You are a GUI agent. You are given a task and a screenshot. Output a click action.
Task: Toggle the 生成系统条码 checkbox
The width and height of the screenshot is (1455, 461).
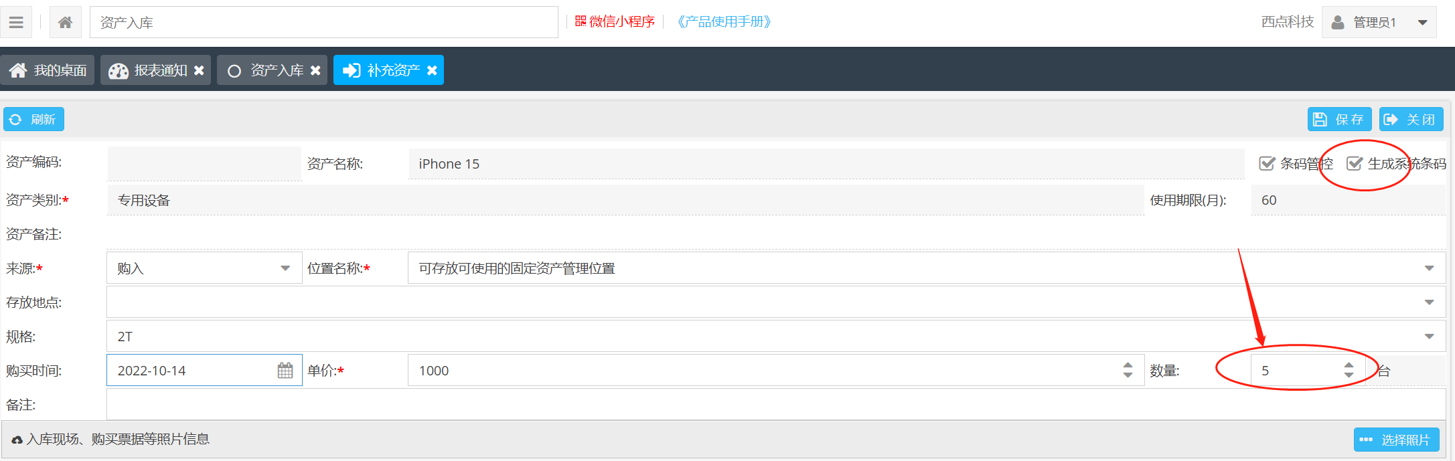point(1354,164)
